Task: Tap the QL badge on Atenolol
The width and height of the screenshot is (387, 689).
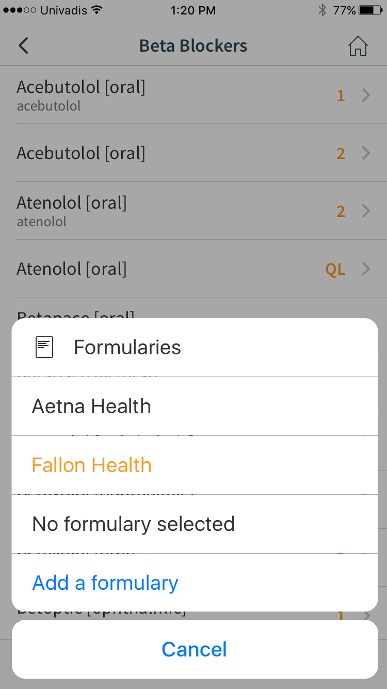Action: pyautogui.click(x=335, y=270)
